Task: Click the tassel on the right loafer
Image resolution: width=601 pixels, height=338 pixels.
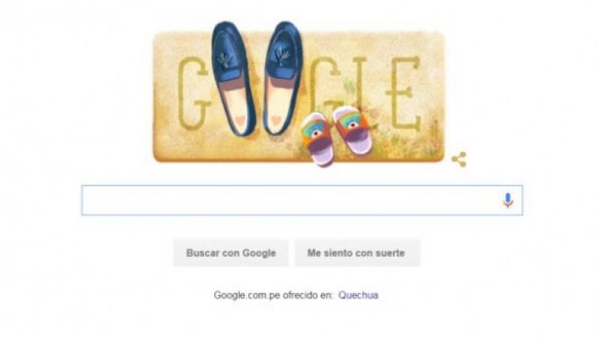Action: click(x=283, y=58)
